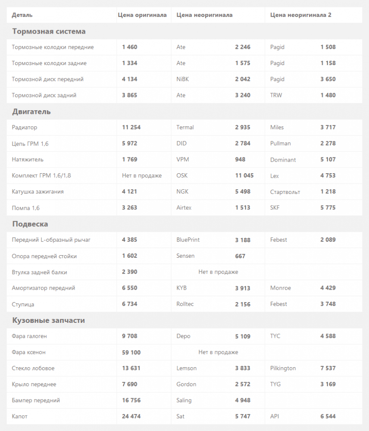Click the Saling price 4 948

[243, 400]
